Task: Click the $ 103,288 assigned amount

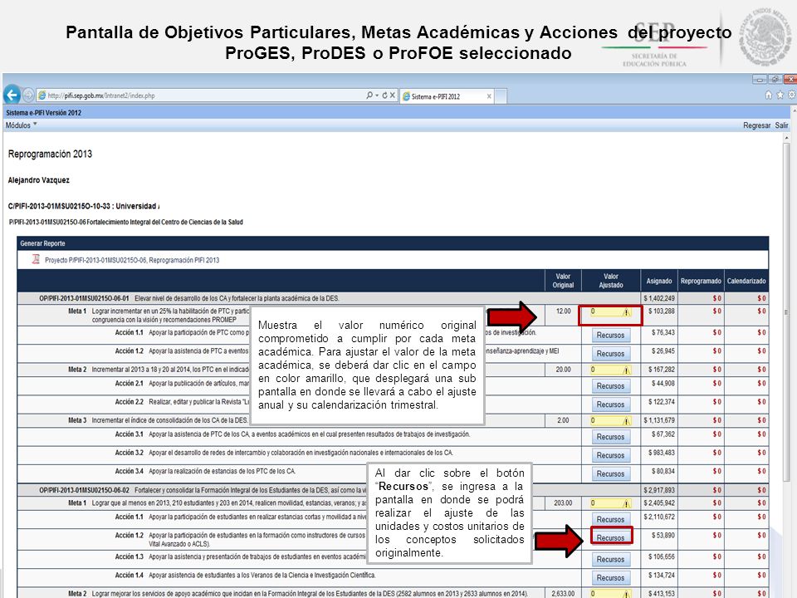Action: pos(662,311)
